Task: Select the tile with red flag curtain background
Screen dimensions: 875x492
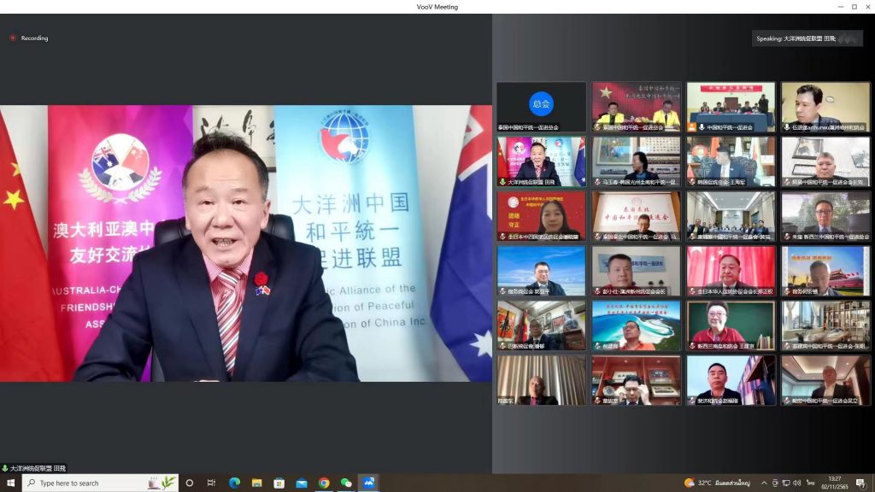Action: pyautogui.click(x=731, y=271)
